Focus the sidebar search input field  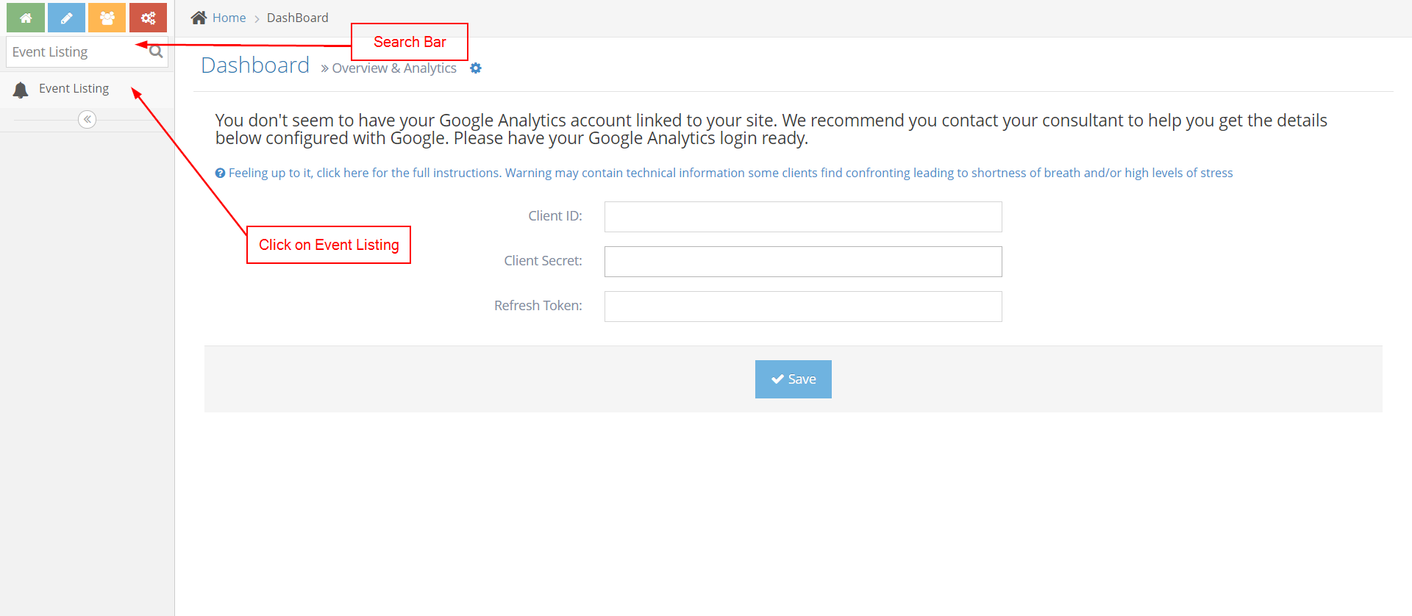pyautogui.click(x=74, y=52)
